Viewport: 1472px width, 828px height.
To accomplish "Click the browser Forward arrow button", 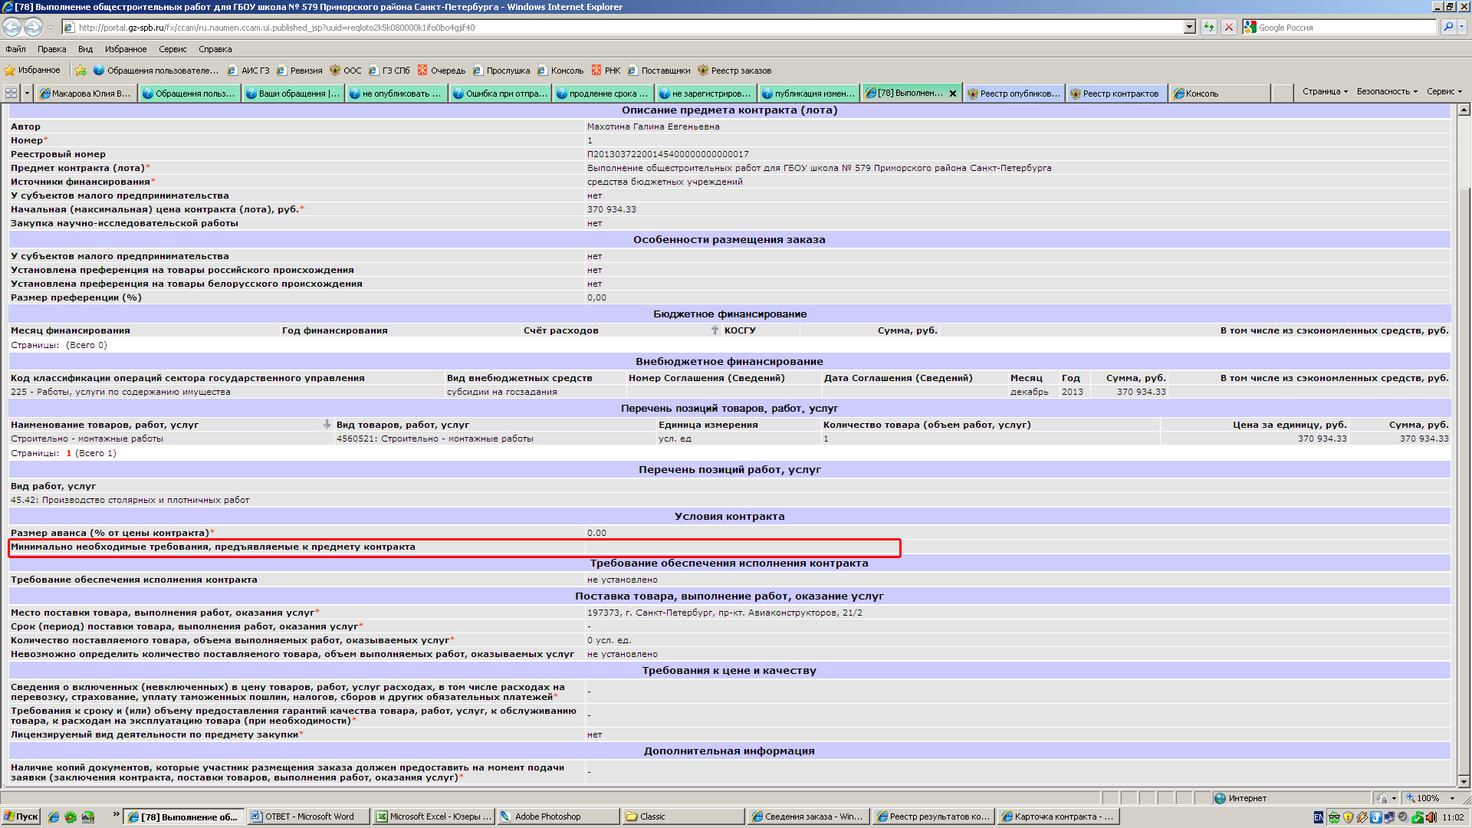I will tap(33, 27).
